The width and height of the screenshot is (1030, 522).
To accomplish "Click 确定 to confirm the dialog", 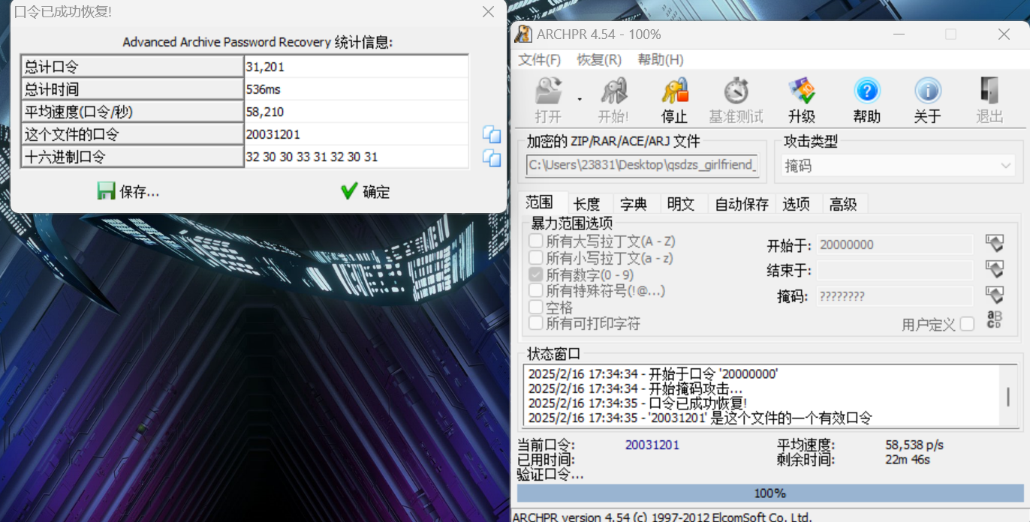I will (x=365, y=191).
